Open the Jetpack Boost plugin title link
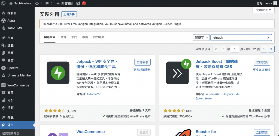279x136 pixels. click(x=217, y=64)
